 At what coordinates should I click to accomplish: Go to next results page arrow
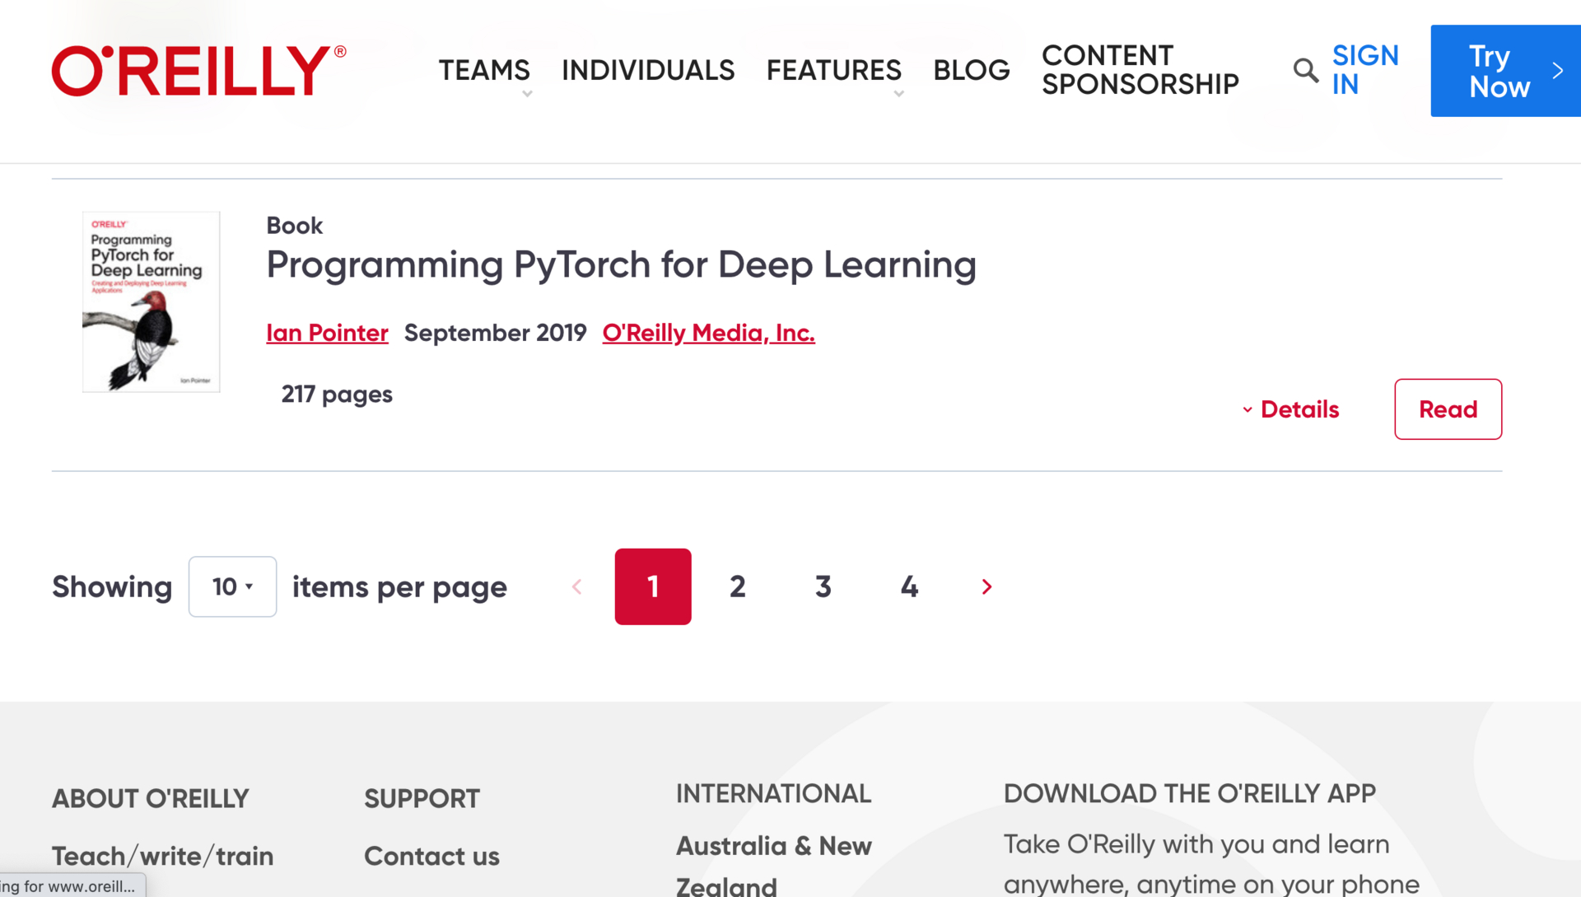coord(986,586)
